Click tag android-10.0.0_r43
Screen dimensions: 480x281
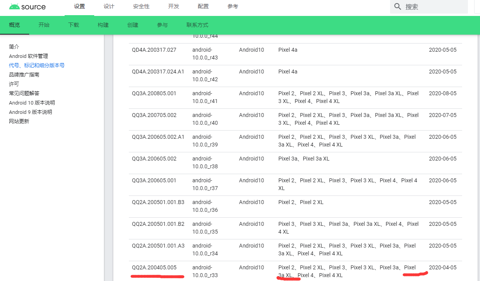(205, 54)
